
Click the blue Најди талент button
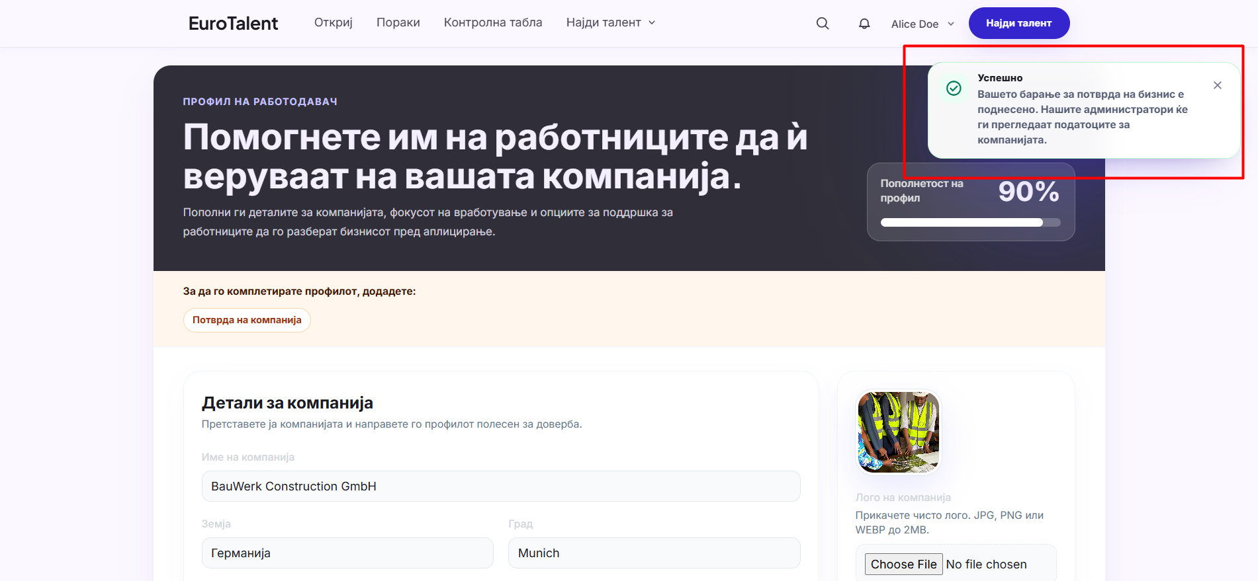(1019, 23)
